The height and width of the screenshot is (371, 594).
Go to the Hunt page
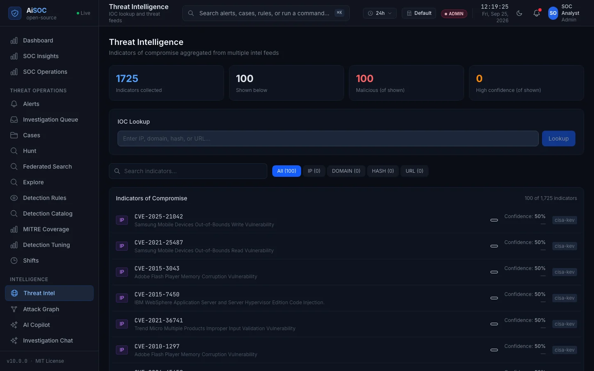pos(49,151)
